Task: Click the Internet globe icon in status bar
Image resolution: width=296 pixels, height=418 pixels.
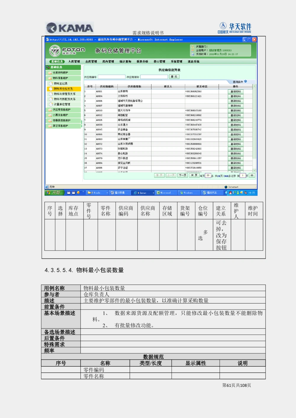Action: click(x=226, y=187)
